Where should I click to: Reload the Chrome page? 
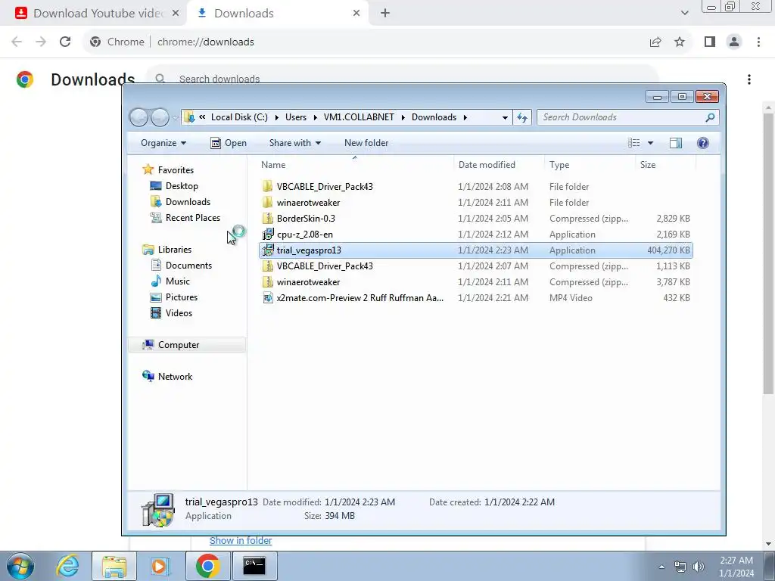(65, 42)
